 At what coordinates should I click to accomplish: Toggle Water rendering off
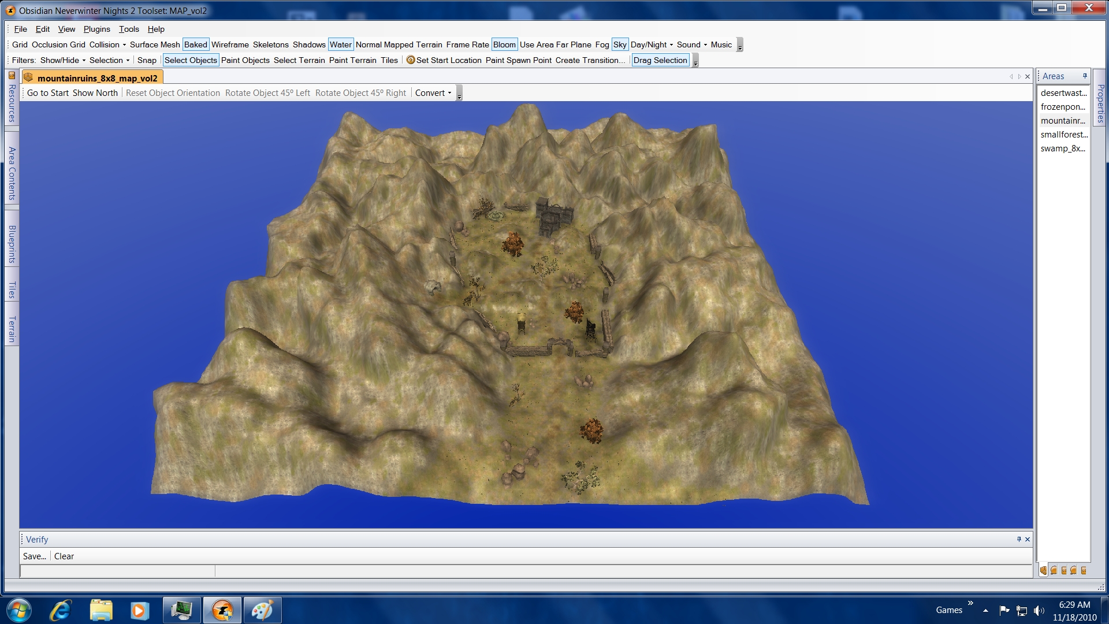point(340,44)
